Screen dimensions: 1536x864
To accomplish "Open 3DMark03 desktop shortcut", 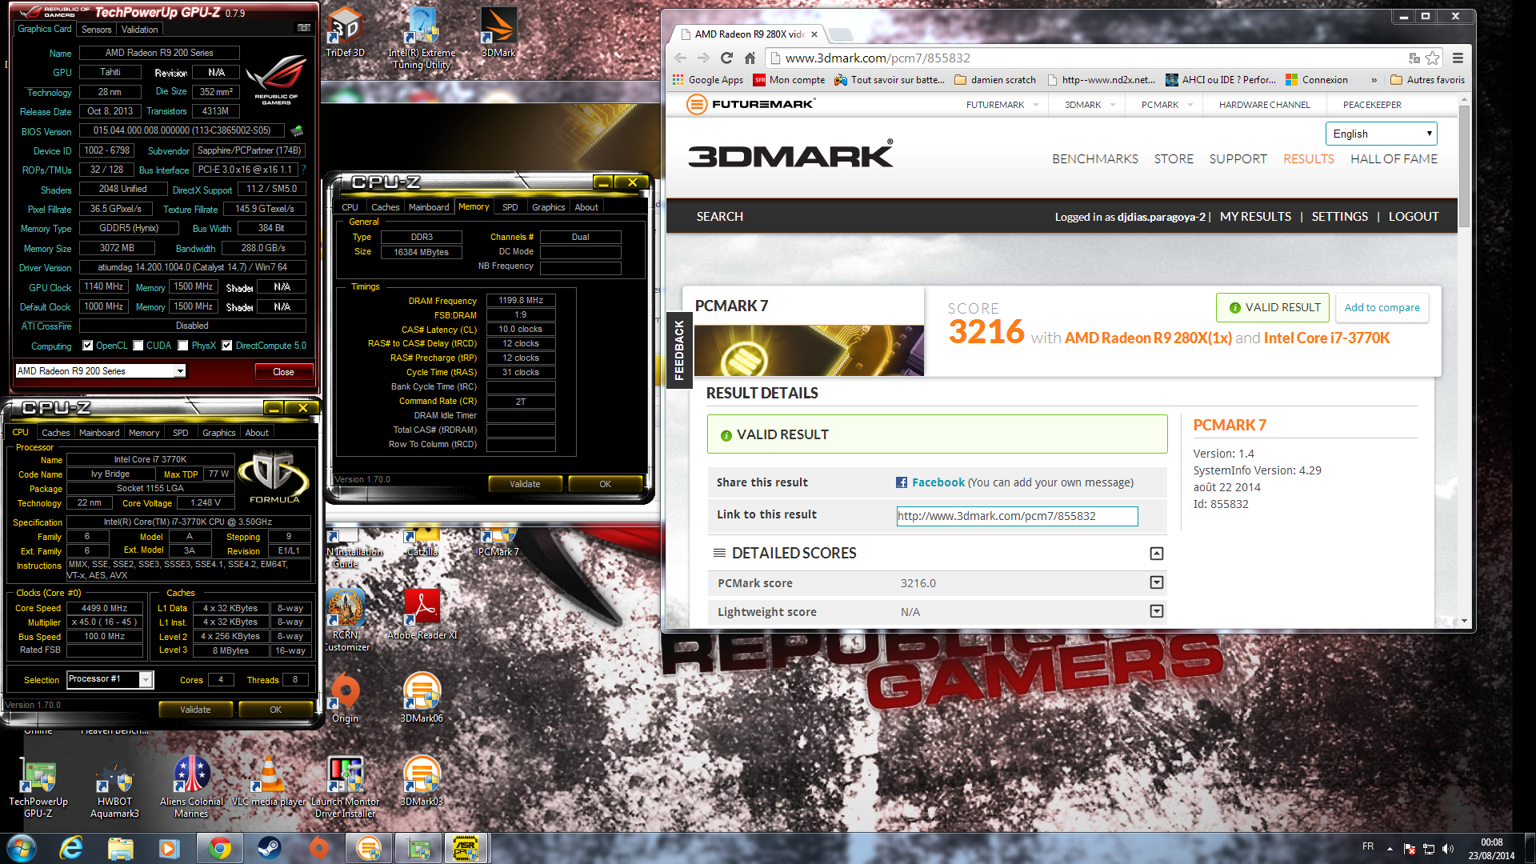I will point(422,781).
